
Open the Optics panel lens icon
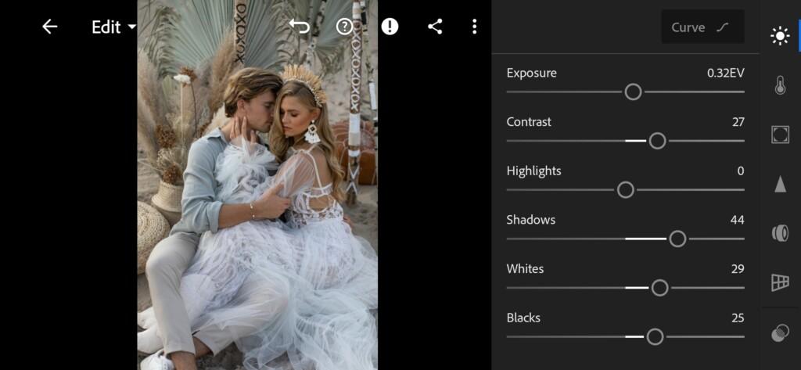coord(780,233)
